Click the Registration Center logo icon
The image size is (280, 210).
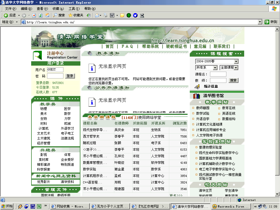(x=37, y=55)
